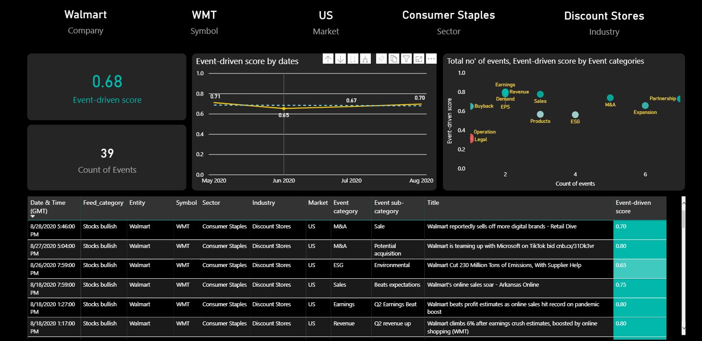The height and width of the screenshot is (341, 702).
Task: Click title 'Walmart Cut 230 Million Tons of Emissions'
Action: (504, 265)
